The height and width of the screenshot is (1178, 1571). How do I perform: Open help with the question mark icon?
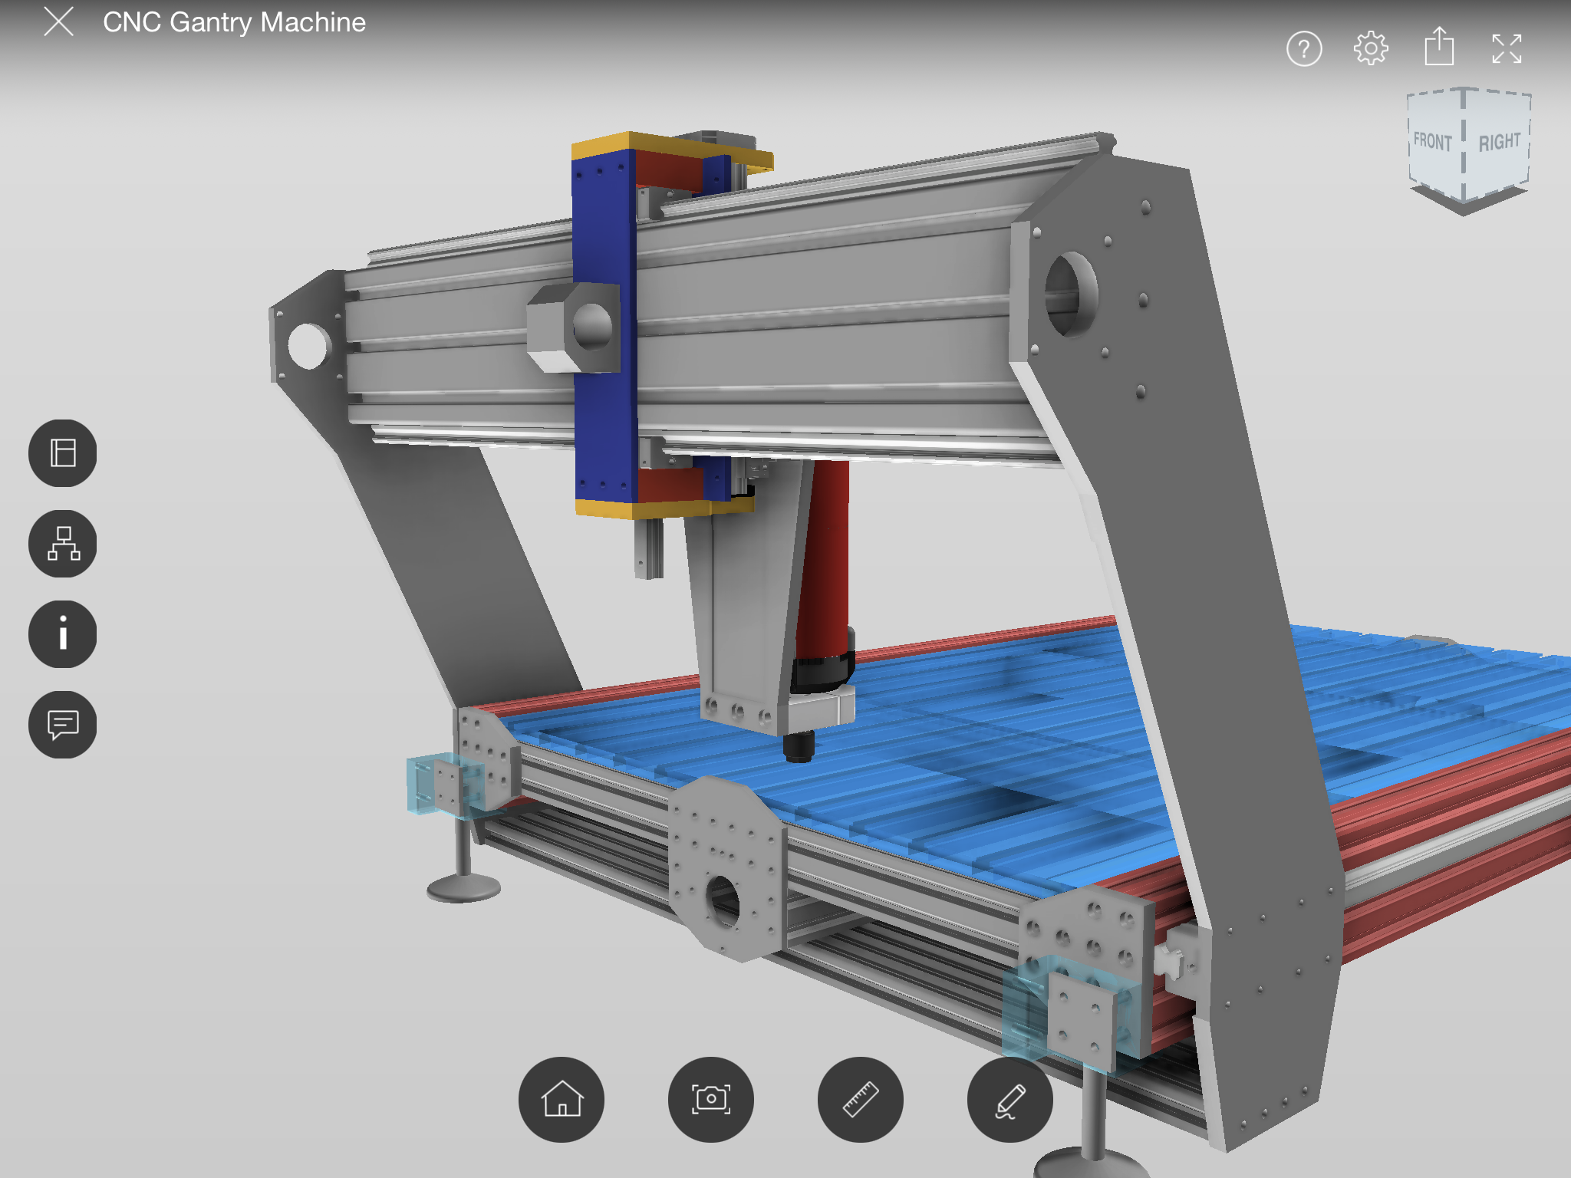(x=1304, y=49)
